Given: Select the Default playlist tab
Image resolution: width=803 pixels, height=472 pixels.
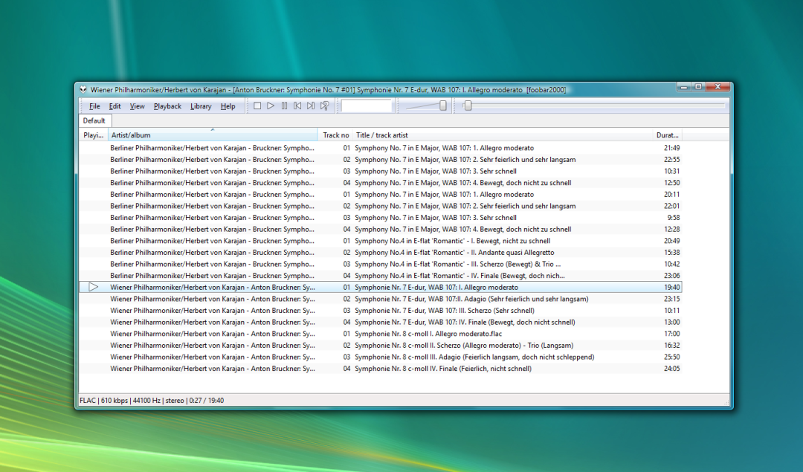Looking at the screenshot, I should pos(94,121).
